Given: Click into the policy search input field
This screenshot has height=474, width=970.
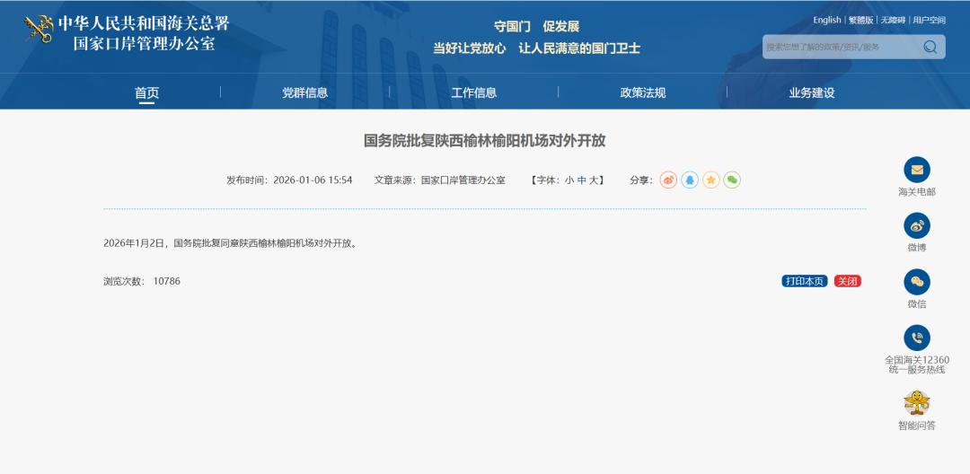Looking at the screenshot, I should coord(840,47).
